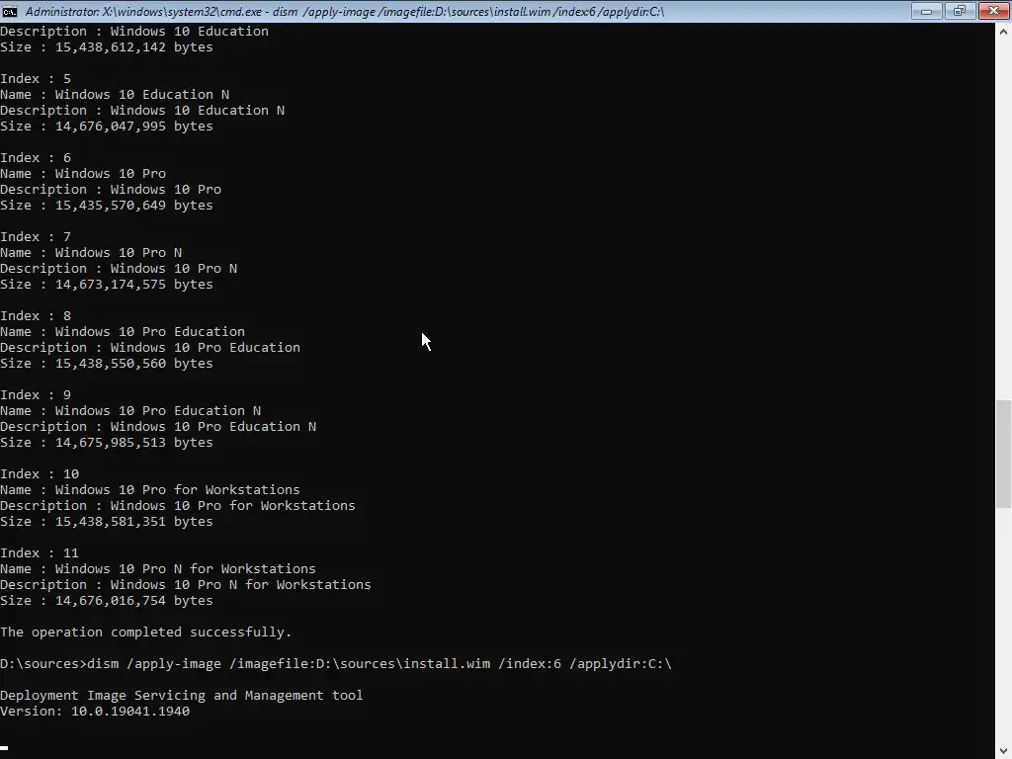The height and width of the screenshot is (759, 1012).
Task: Click the line 'Index : 9'
Action: 36,395
